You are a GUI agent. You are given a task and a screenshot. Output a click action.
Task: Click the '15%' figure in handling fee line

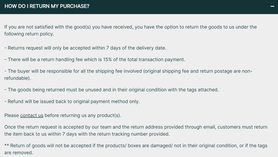click(108, 59)
